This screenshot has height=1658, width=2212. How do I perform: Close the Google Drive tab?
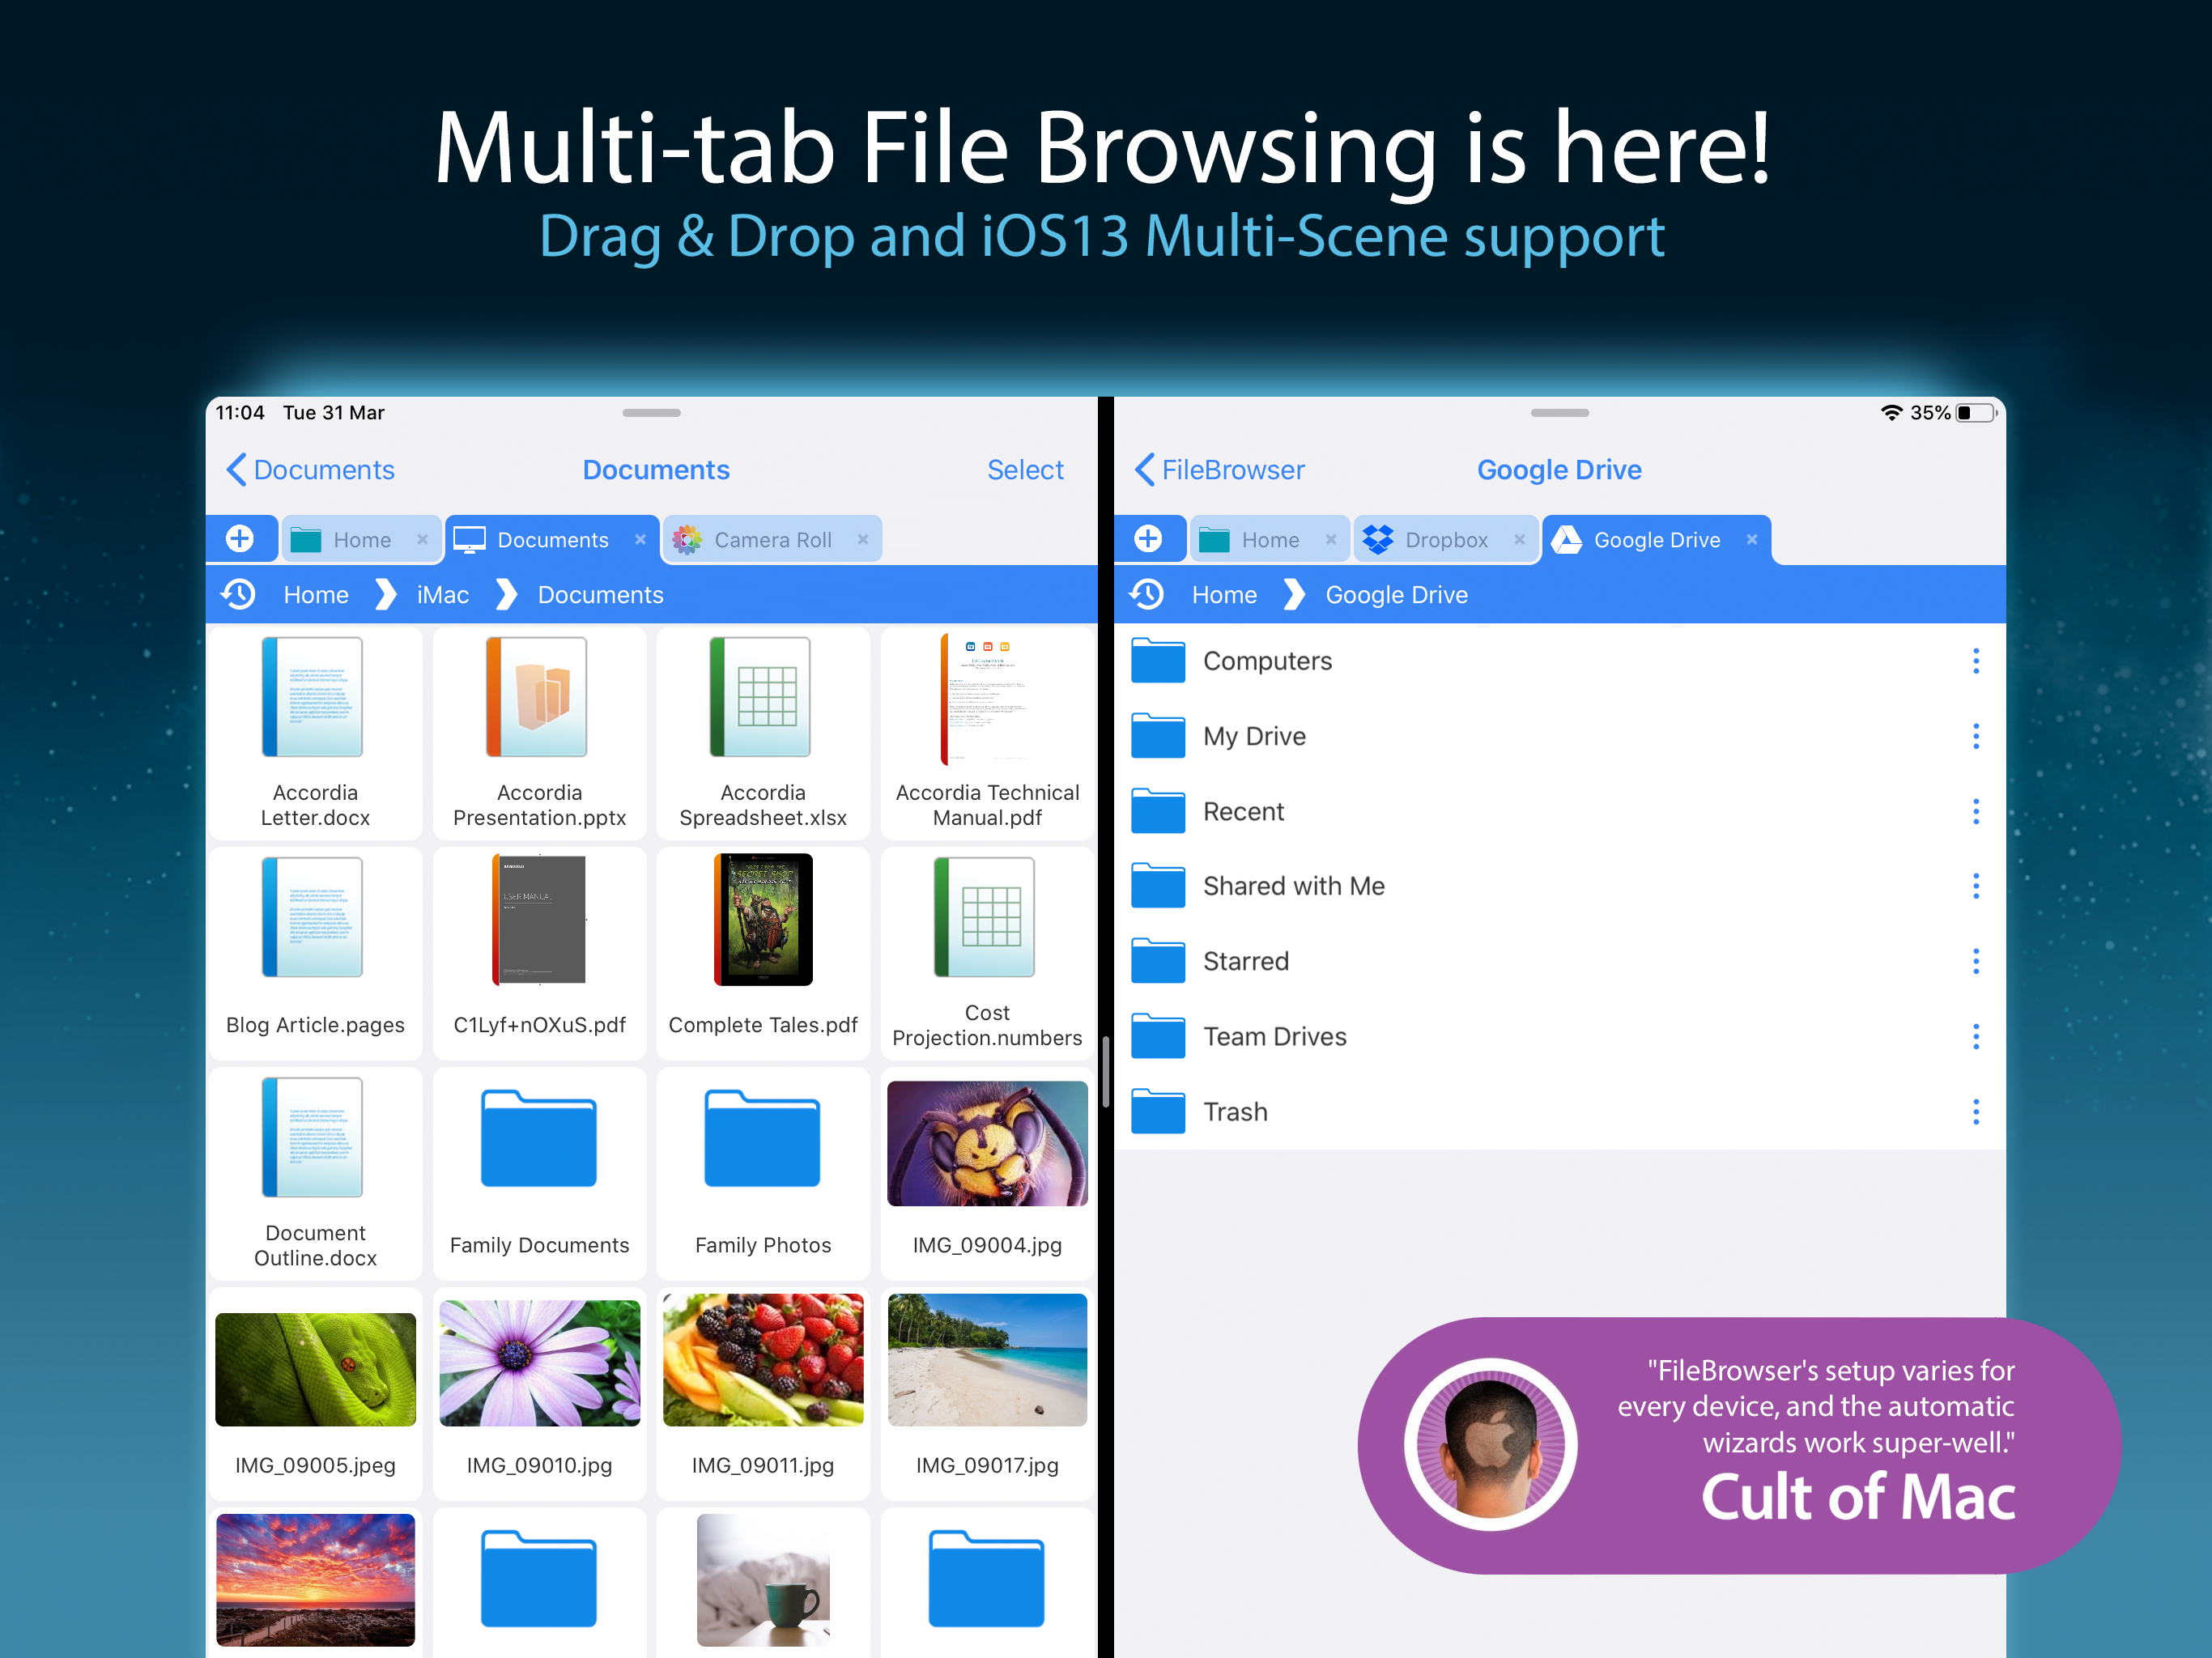1752,539
